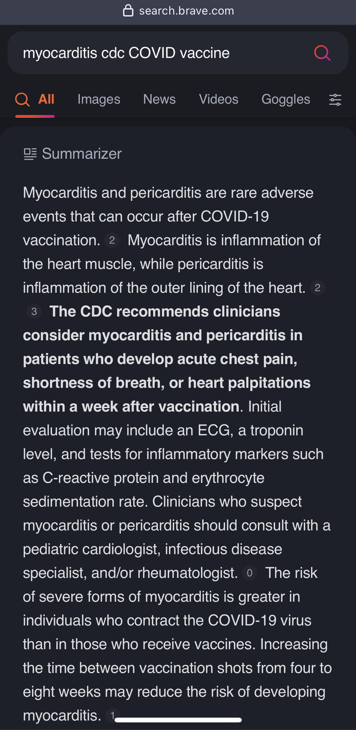
Task: Switch to the Images tab
Action: tap(99, 99)
